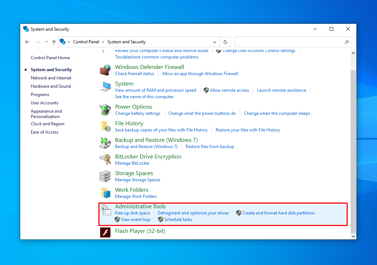Expand the address bar history dropdown
The width and height of the screenshot is (377, 265).
(x=215, y=42)
